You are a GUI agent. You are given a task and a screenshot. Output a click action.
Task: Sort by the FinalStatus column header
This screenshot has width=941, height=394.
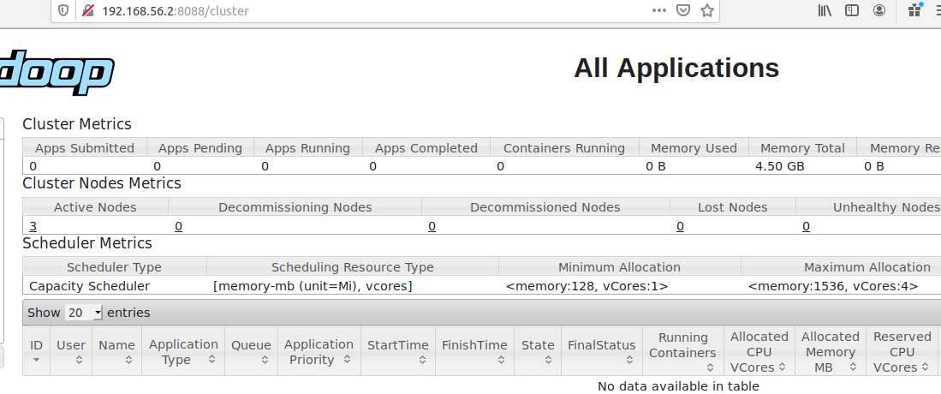pyautogui.click(x=601, y=352)
